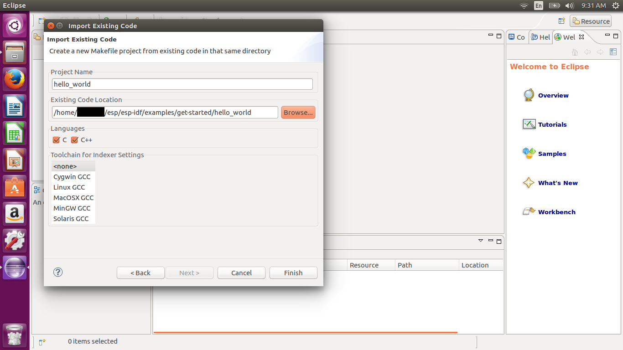Open the volume indicator menu

pos(569,5)
